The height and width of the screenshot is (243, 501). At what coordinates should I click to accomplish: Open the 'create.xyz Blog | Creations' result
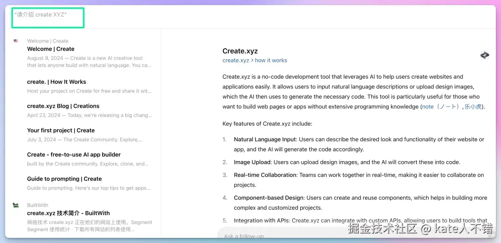point(63,106)
